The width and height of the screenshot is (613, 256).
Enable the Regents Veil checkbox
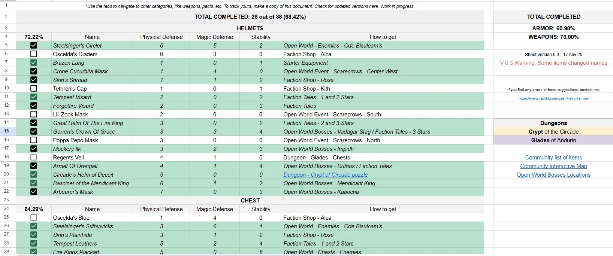34,157
